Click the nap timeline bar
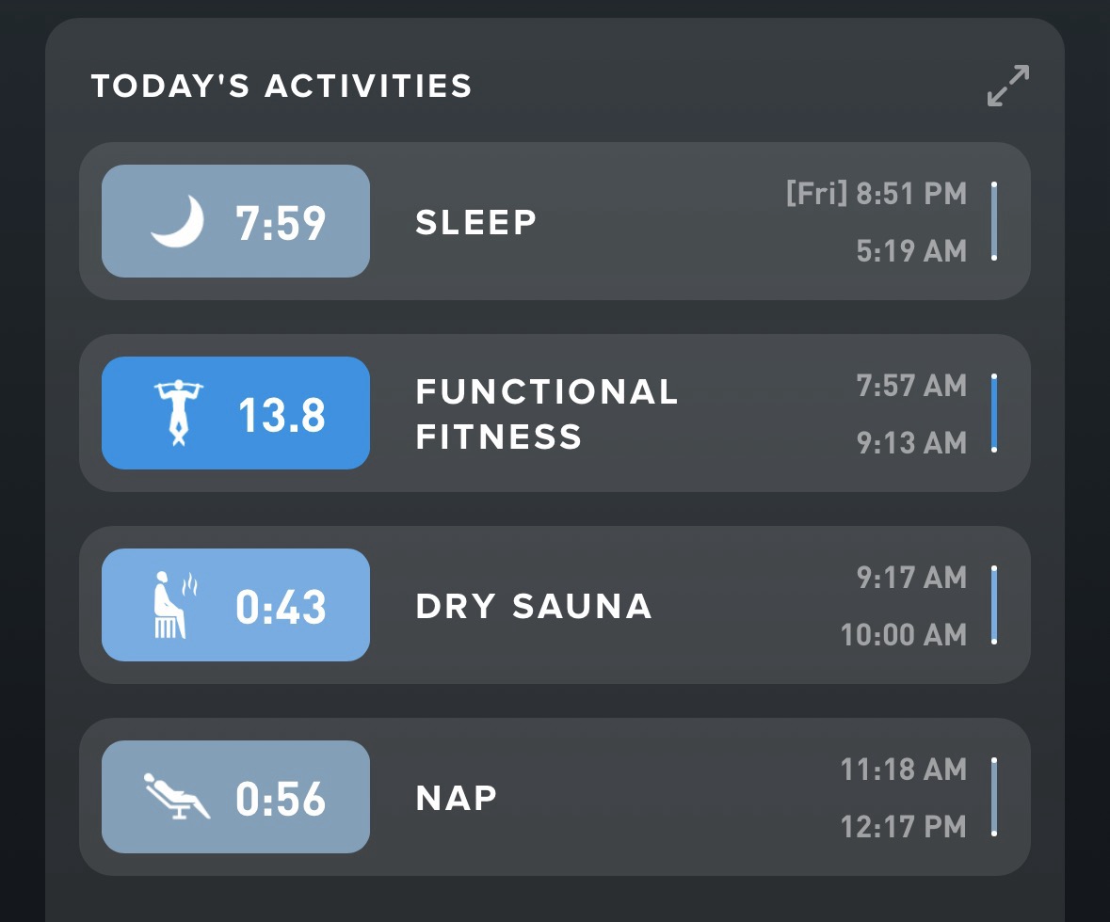 [x=994, y=797]
